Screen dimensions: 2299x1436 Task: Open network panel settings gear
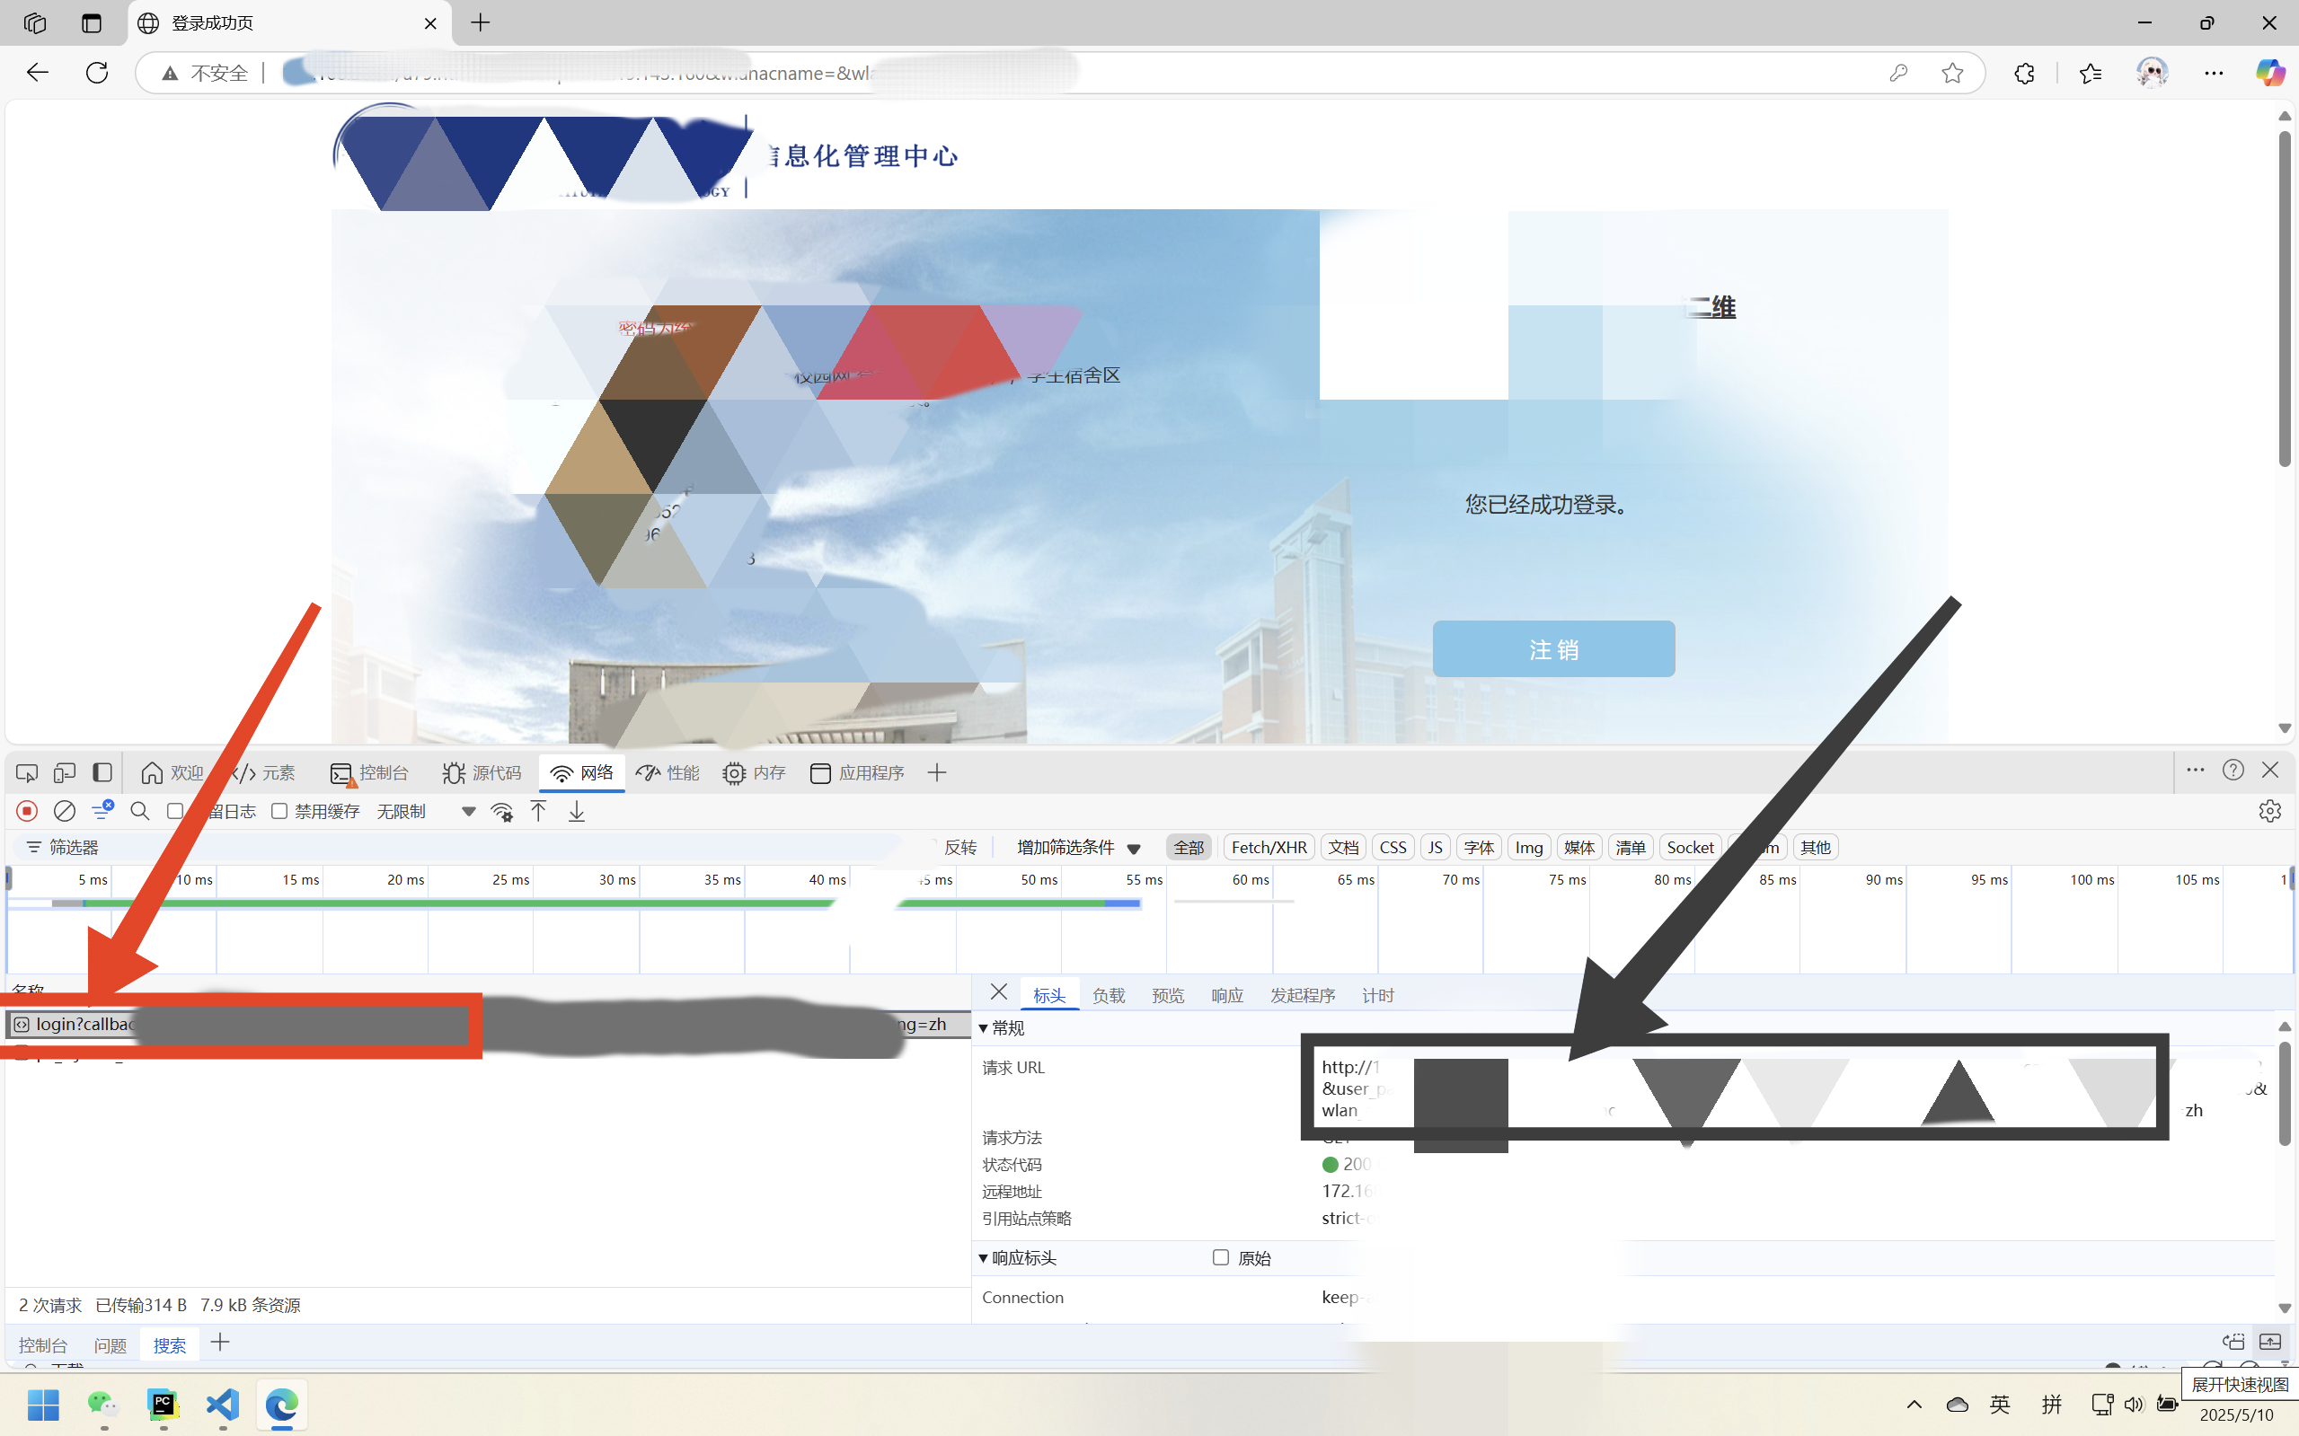pyautogui.click(x=2269, y=811)
